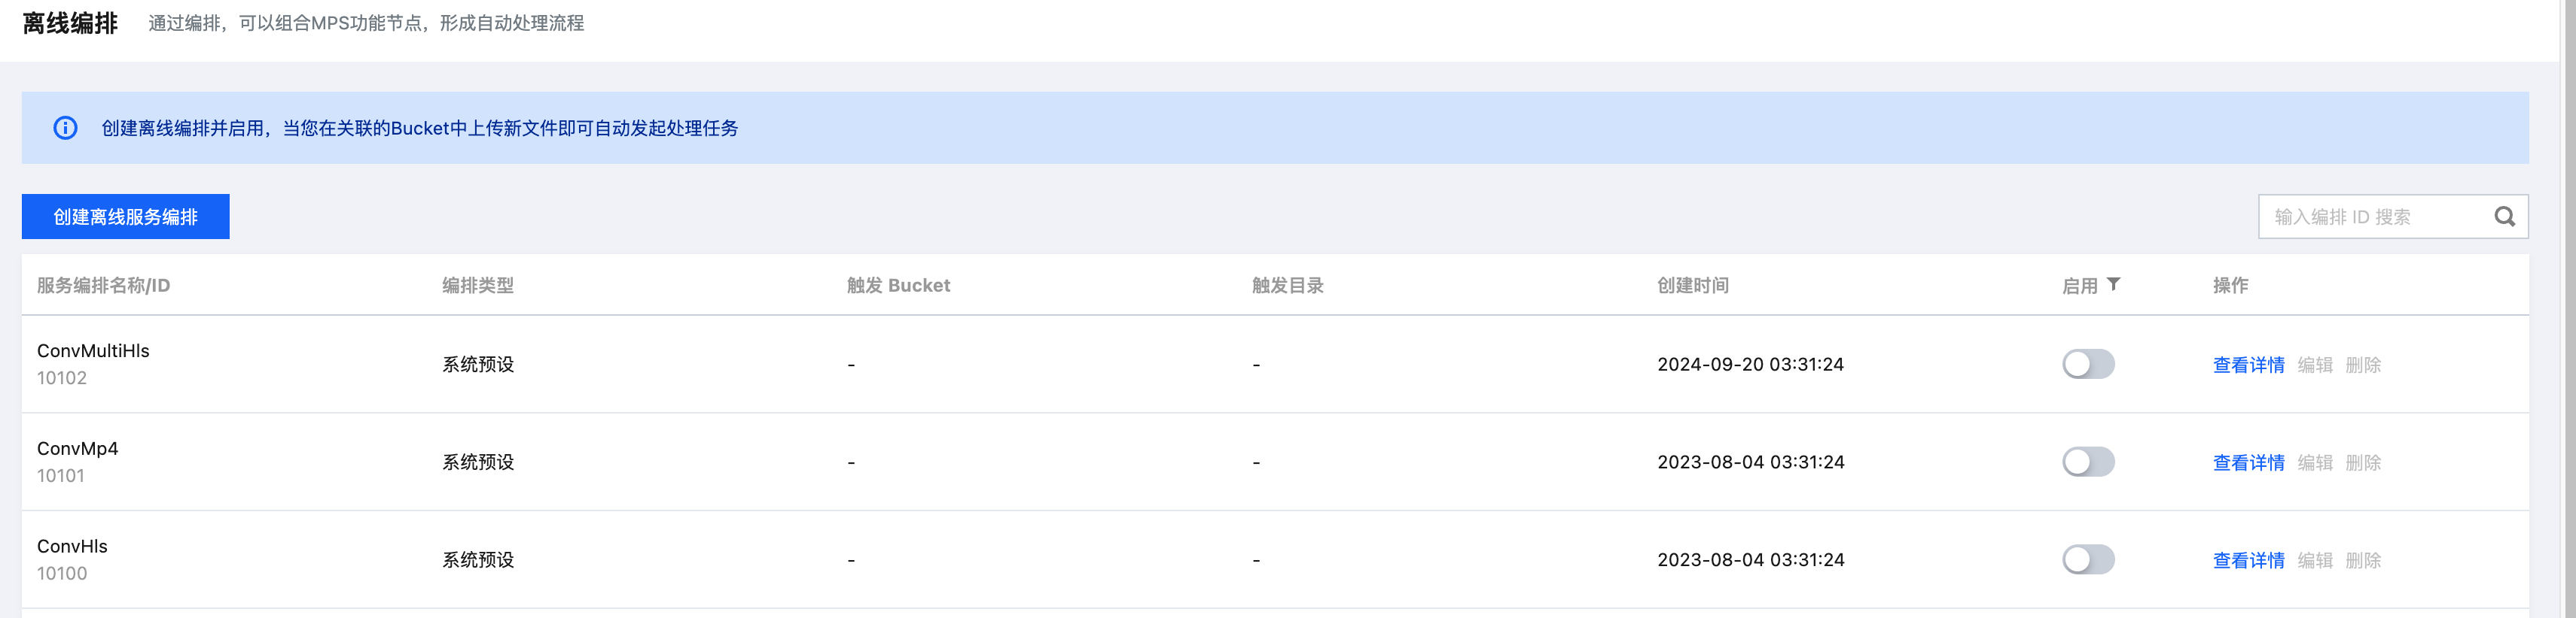This screenshot has height=618, width=2576.
Task: View details for ConvMultiHls
Action: (x=2248, y=365)
